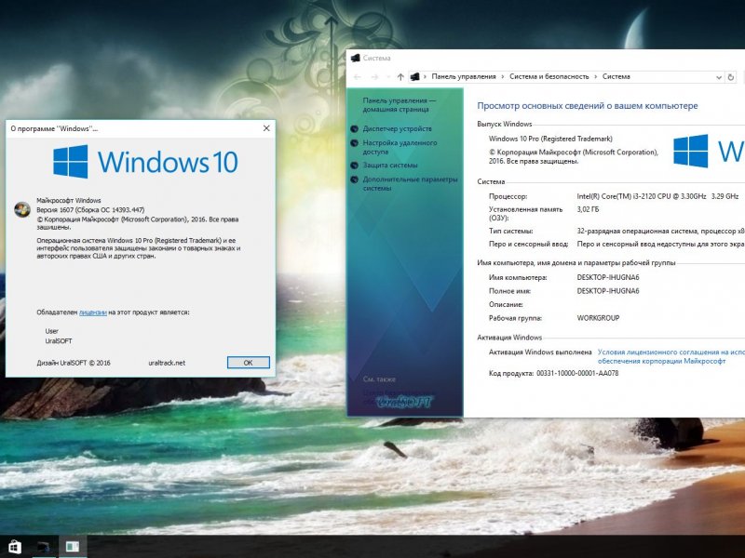This screenshot has height=558, width=745.
Task: Activate the second taskbar app icon
Action: (x=44, y=547)
